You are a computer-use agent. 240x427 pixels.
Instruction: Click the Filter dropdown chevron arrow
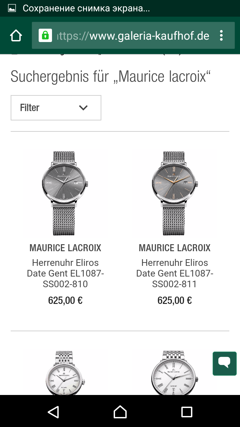coord(83,108)
